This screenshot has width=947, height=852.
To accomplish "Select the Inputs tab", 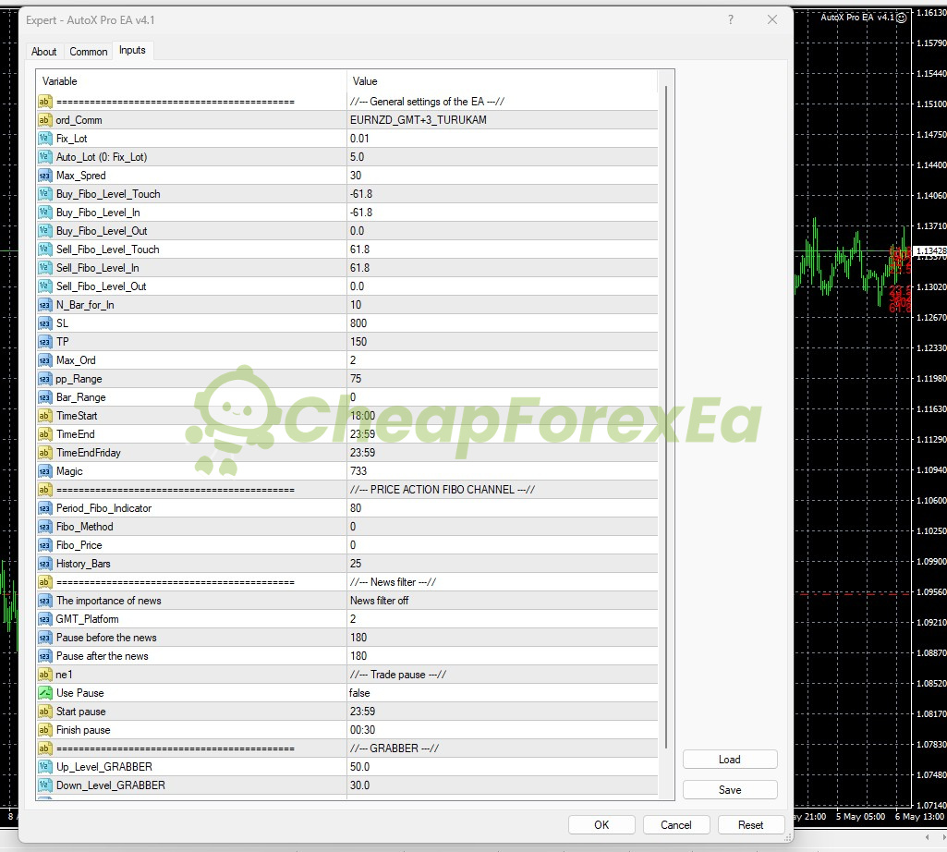I will click(132, 50).
